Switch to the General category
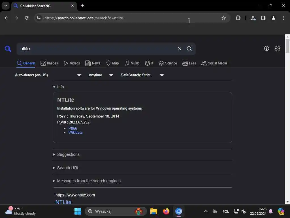Image resolution: width=290 pixels, height=218 pixels. tap(26, 63)
